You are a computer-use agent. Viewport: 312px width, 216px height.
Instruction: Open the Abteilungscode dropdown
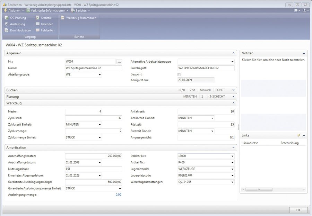coord(99,74)
